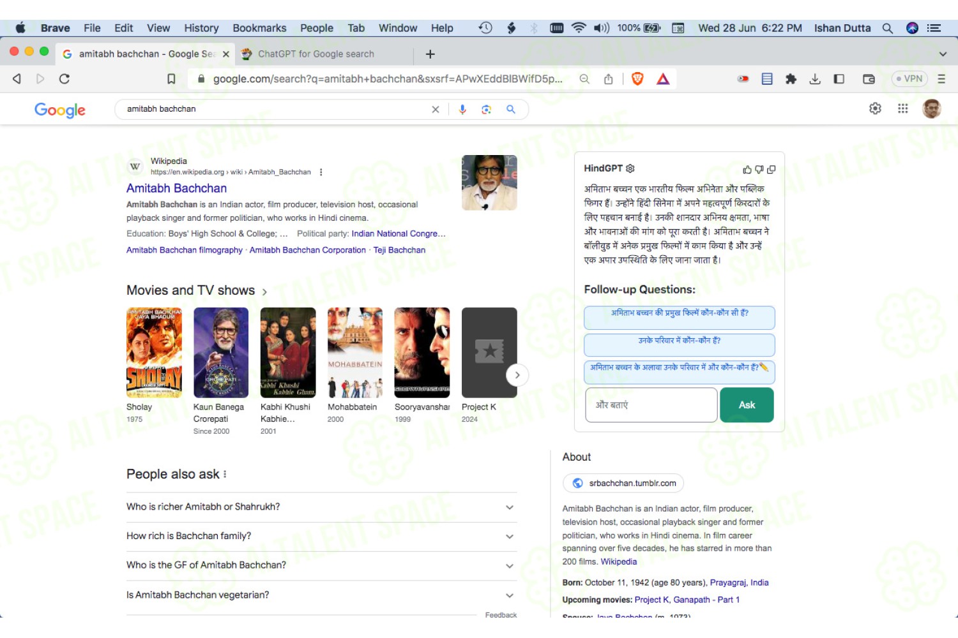Expand 'Is Amitabh Bachchan vegetarian?'

coord(322,595)
